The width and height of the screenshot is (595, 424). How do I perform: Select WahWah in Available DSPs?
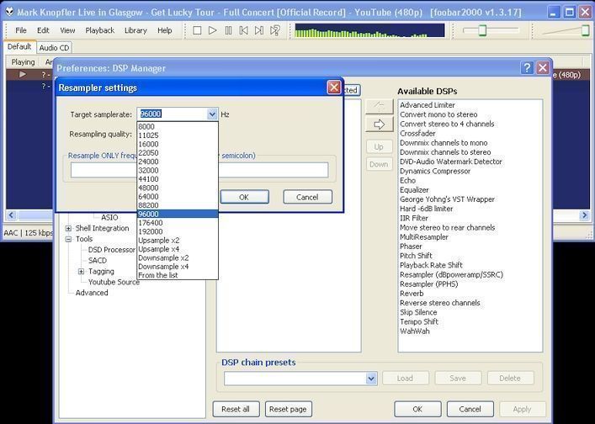(x=415, y=331)
